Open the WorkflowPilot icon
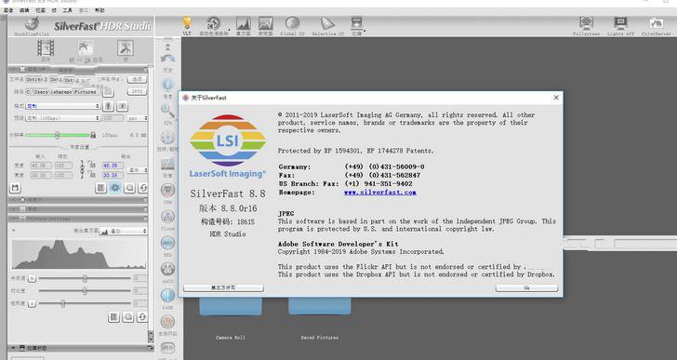This screenshot has height=360, width=677. tap(32, 25)
